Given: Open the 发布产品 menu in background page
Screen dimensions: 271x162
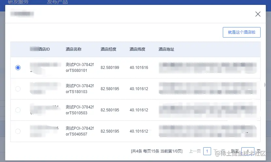Looking at the screenshot, I should coord(57,2).
